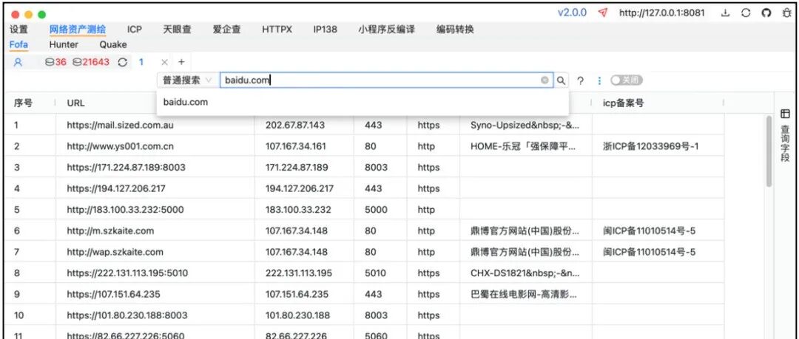Click URL https://101.80.230.188:8003
Screen dimensions: 799x339
127,315
